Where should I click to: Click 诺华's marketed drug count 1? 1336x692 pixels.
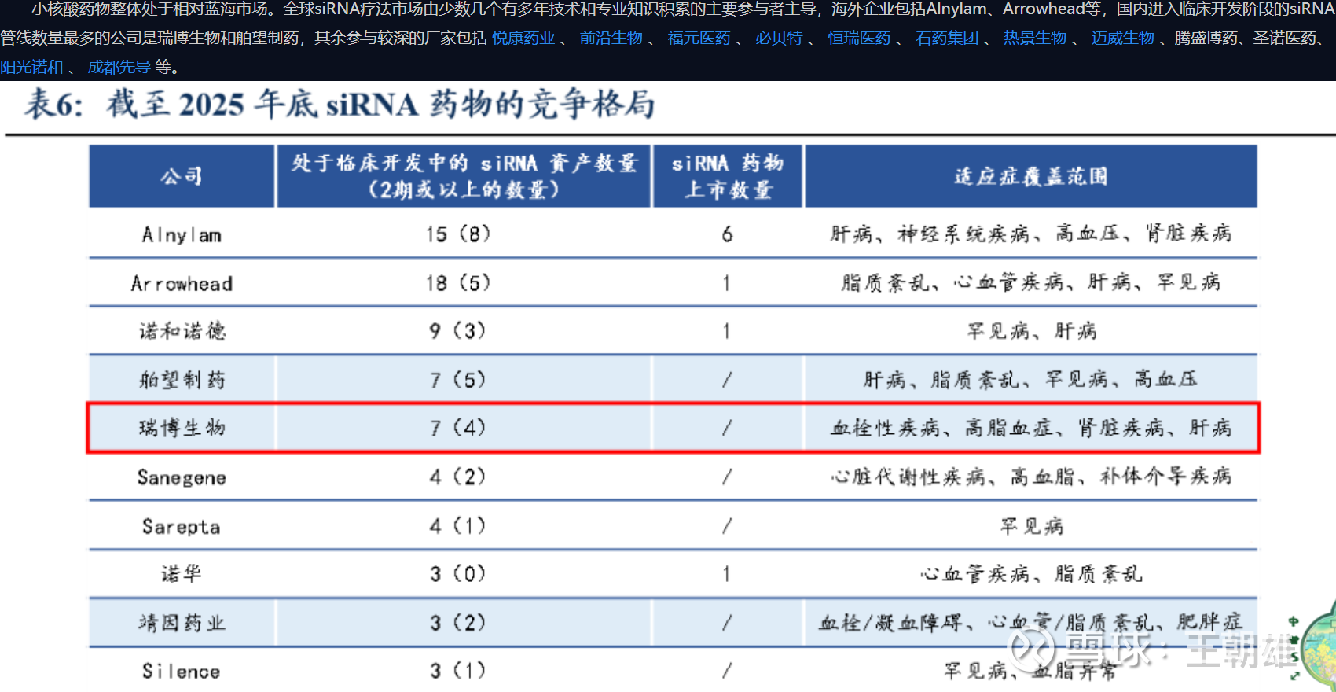727,574
